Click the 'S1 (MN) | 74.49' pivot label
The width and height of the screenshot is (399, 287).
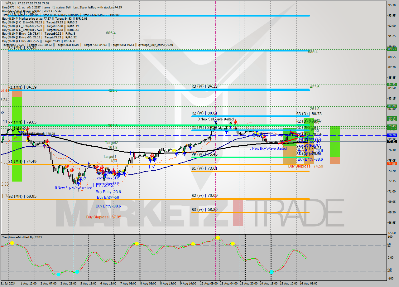[x=22, y=162]
